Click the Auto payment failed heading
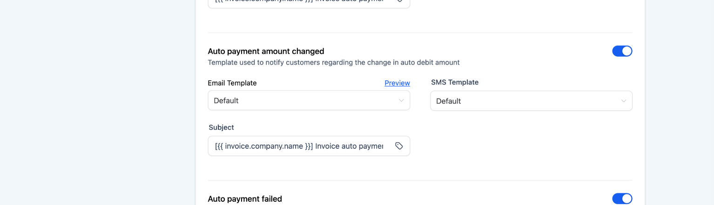This screenshot has height=205, width=714. coord(245,199)
